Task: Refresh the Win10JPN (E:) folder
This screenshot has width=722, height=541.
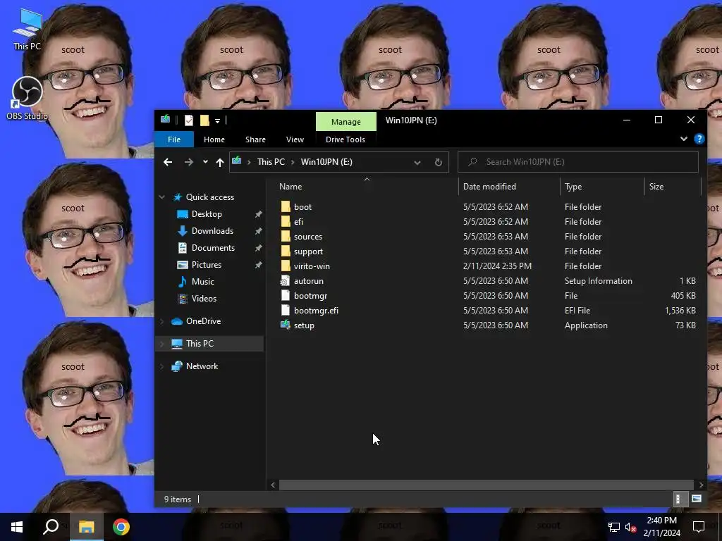Action: (439, 162)
